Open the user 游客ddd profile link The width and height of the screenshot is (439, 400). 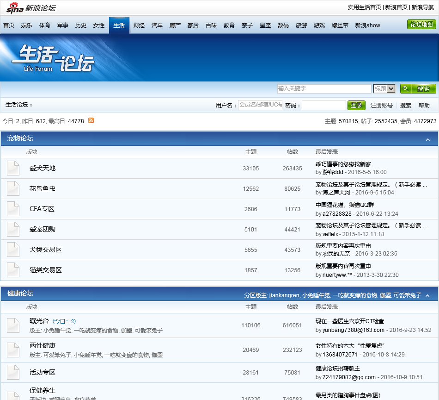[x=333, y=172]
